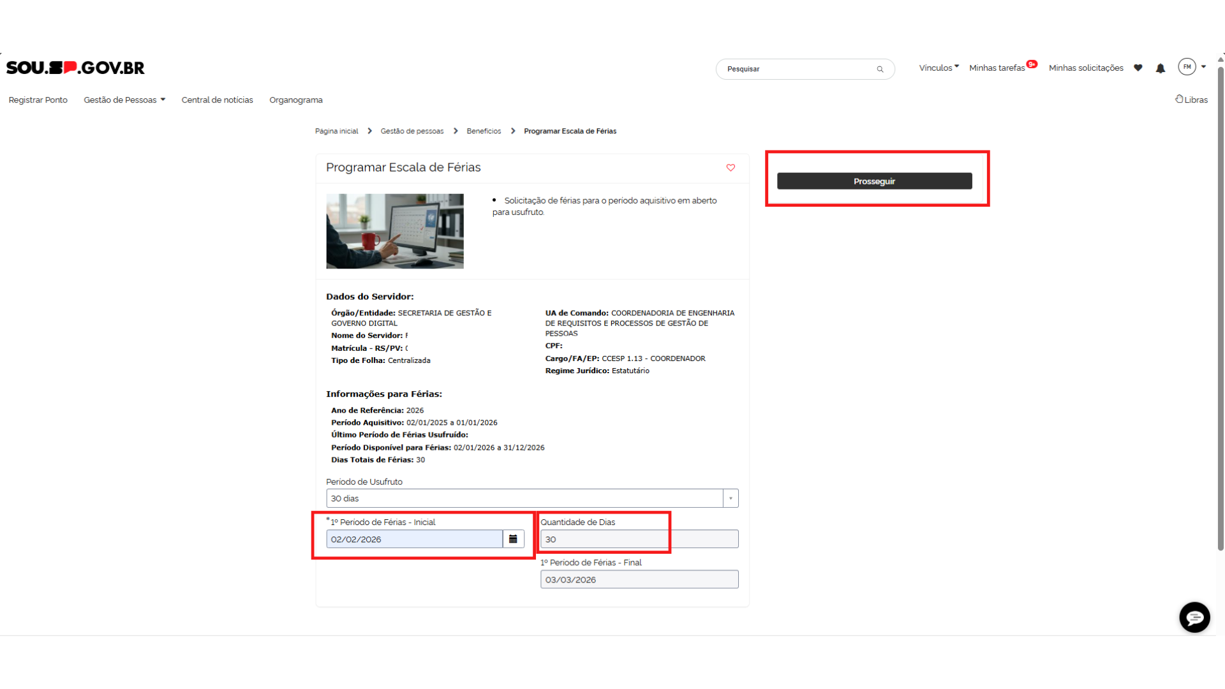
Task: Open favorites heart icon in header
Action: pos(1138,68)
